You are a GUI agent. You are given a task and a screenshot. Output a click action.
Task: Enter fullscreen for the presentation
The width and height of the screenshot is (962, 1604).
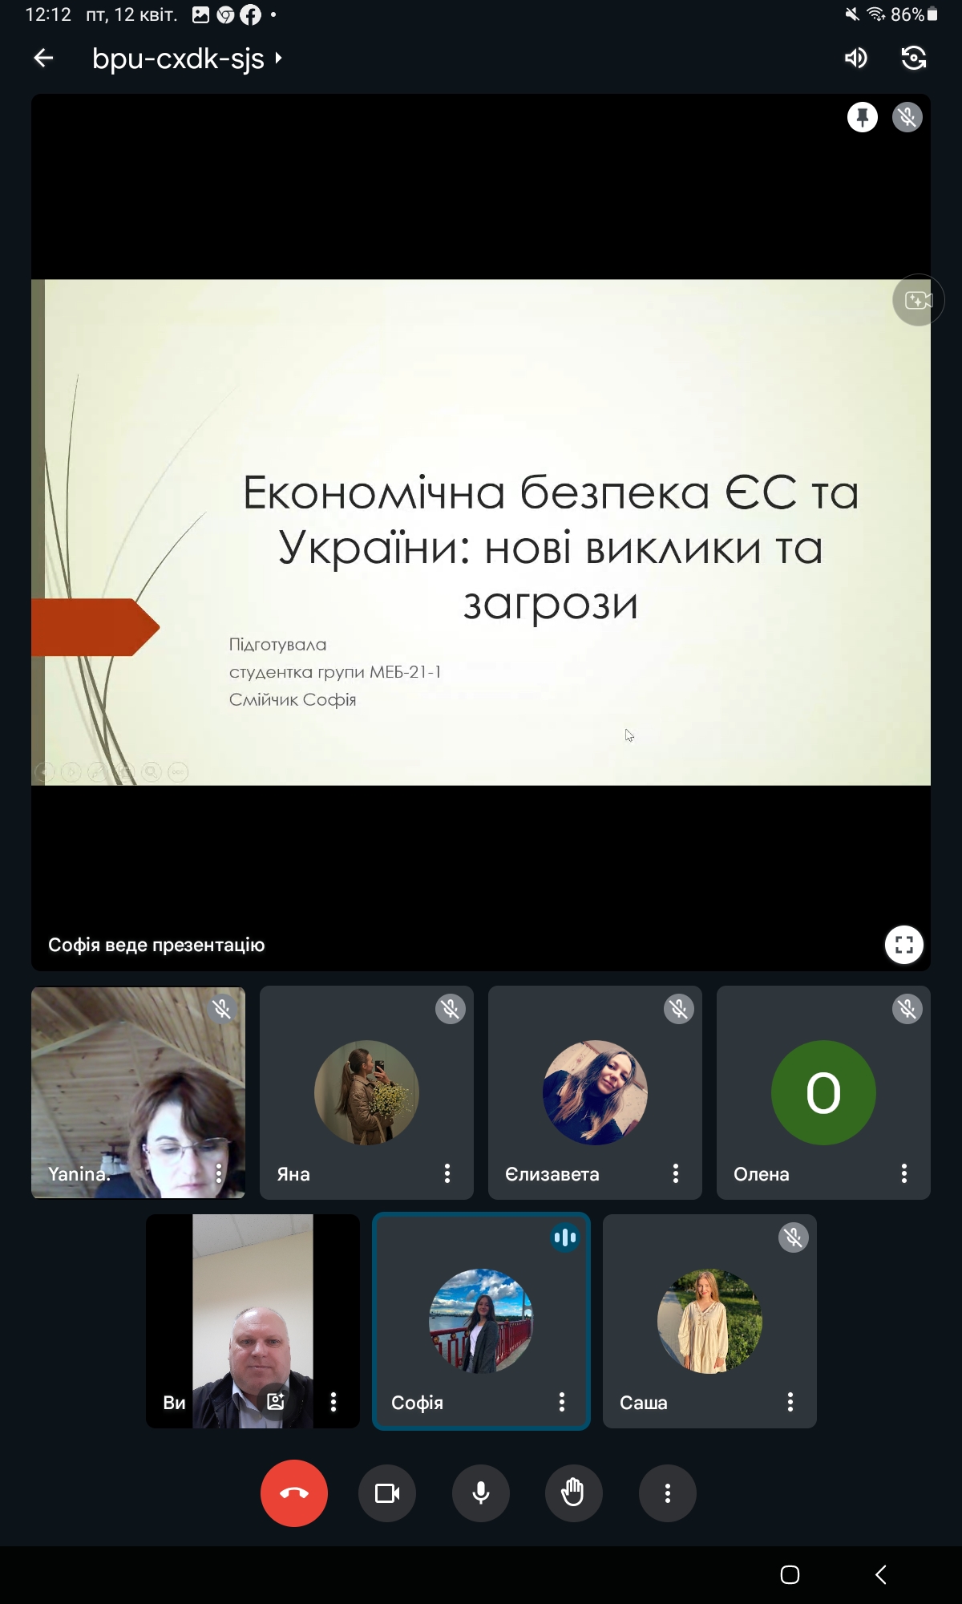click(904, 945)
